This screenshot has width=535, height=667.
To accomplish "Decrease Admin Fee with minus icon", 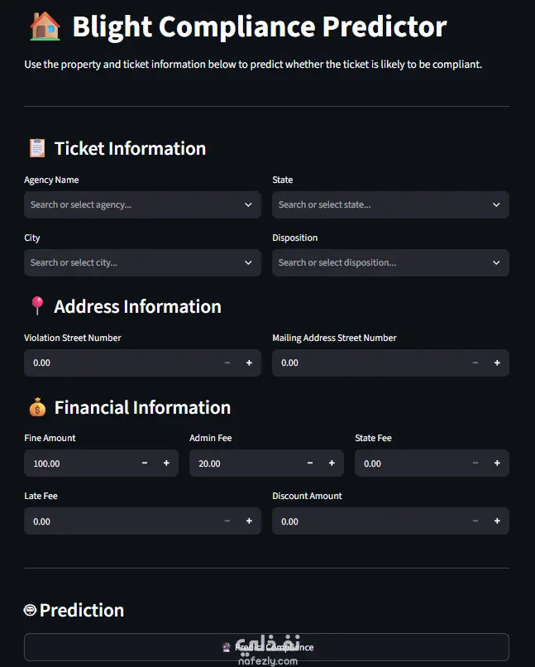I will 310,463.
